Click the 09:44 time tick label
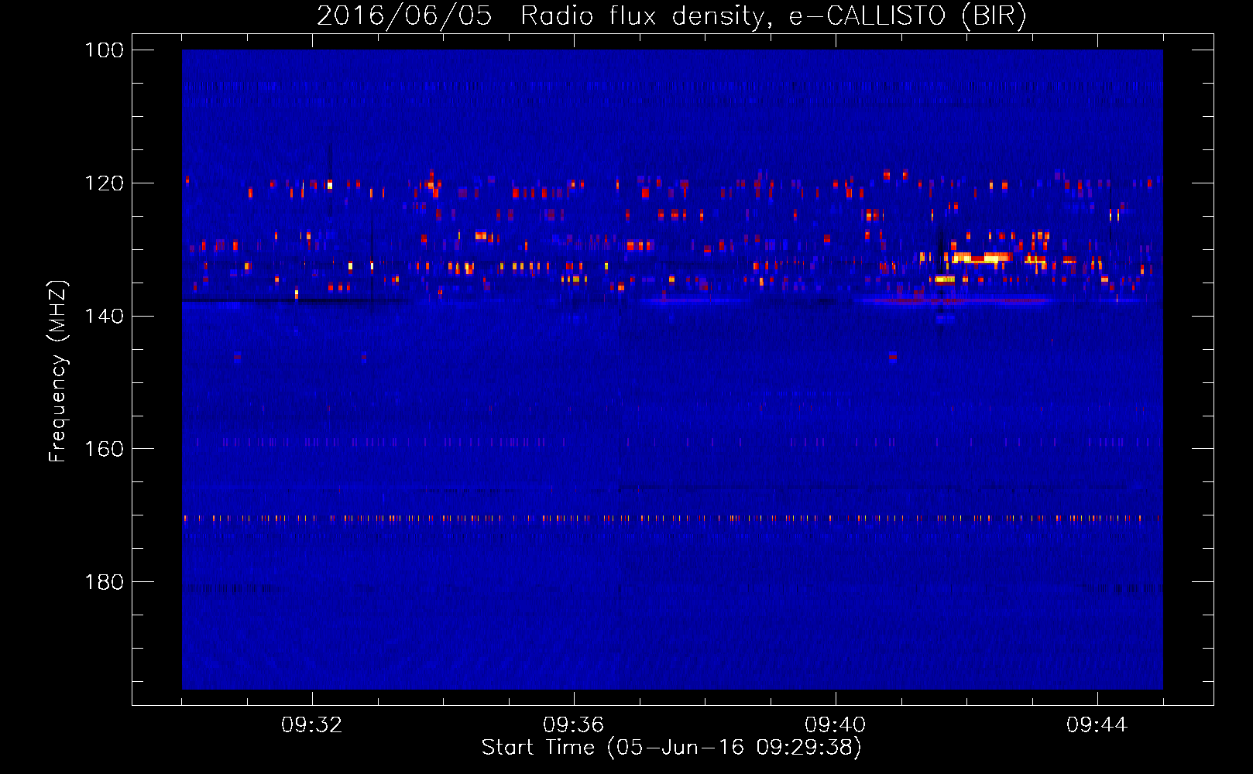This screenshot has height=774, width=1253. point(1097,725)
